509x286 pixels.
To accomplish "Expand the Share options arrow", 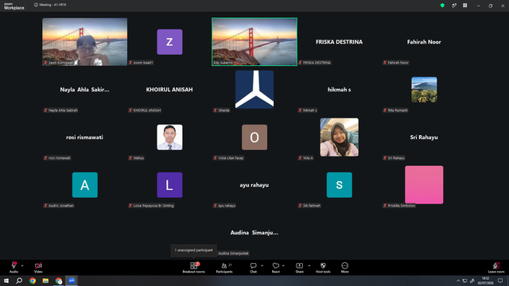I will click(309, 265).
